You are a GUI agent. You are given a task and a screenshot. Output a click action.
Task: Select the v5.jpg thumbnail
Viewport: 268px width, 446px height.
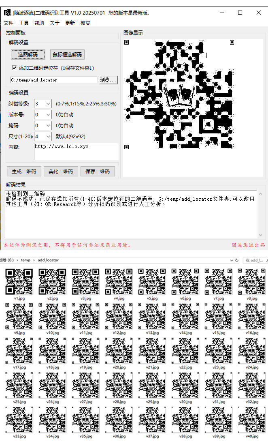pos(152,282)
